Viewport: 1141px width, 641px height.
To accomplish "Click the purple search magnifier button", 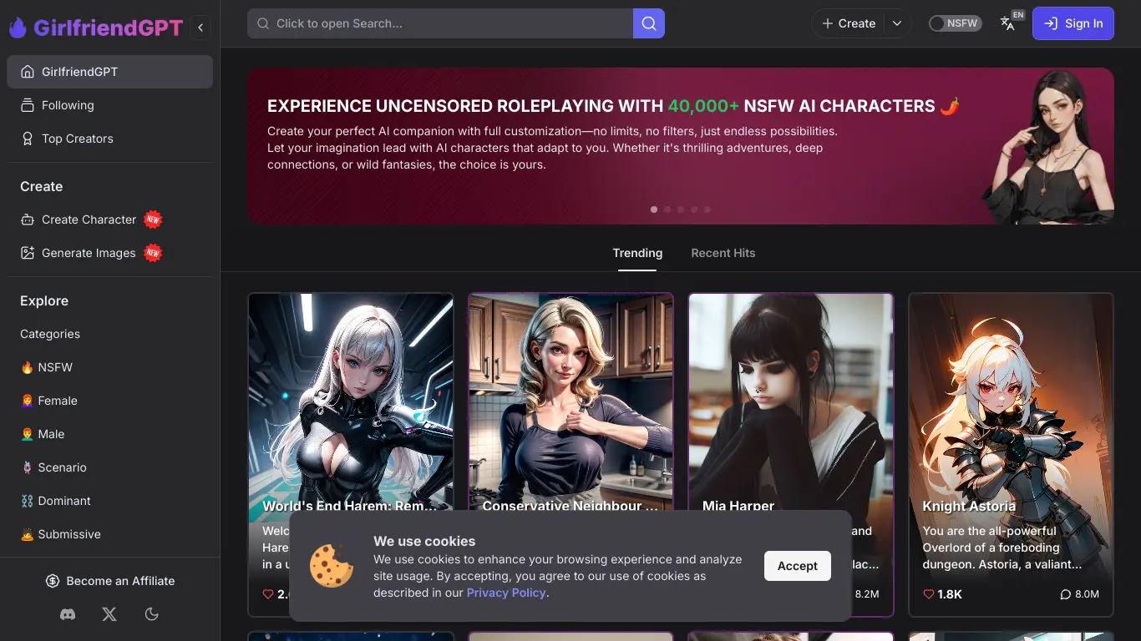I will [x=649, y=23].
